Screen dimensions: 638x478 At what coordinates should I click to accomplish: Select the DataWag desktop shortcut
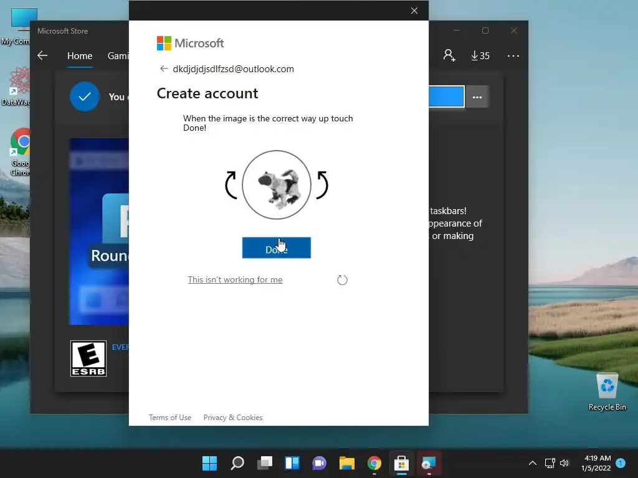(16, 86)
